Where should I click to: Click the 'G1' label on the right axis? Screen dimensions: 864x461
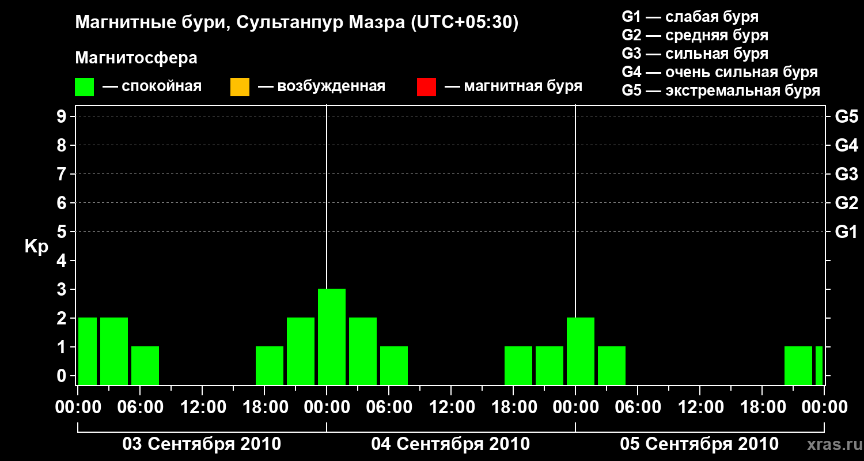pyautogui.click(x=847, y=232)
